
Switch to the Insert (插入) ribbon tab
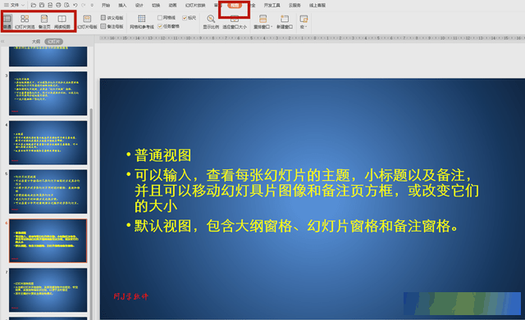coord(122,5)
